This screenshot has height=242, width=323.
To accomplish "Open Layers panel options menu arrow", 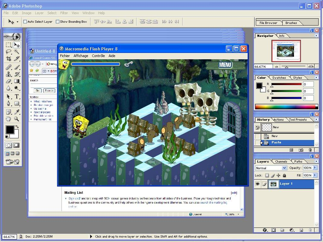I will 316,161.
